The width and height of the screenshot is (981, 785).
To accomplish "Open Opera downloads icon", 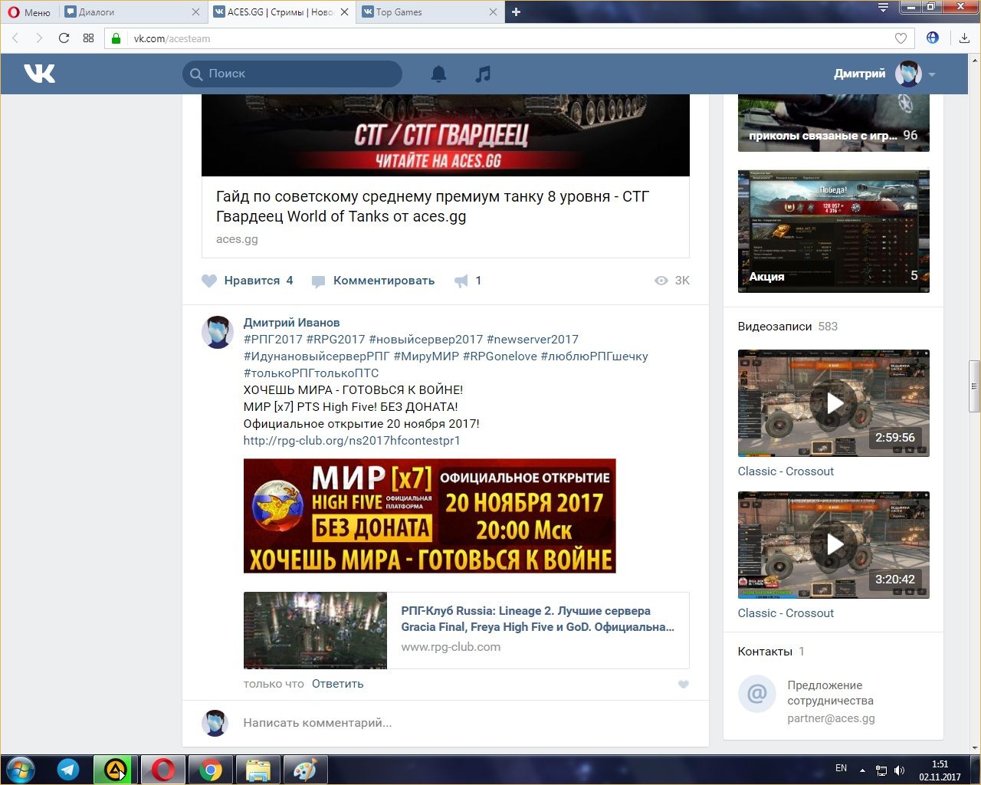I will [964, 38].
